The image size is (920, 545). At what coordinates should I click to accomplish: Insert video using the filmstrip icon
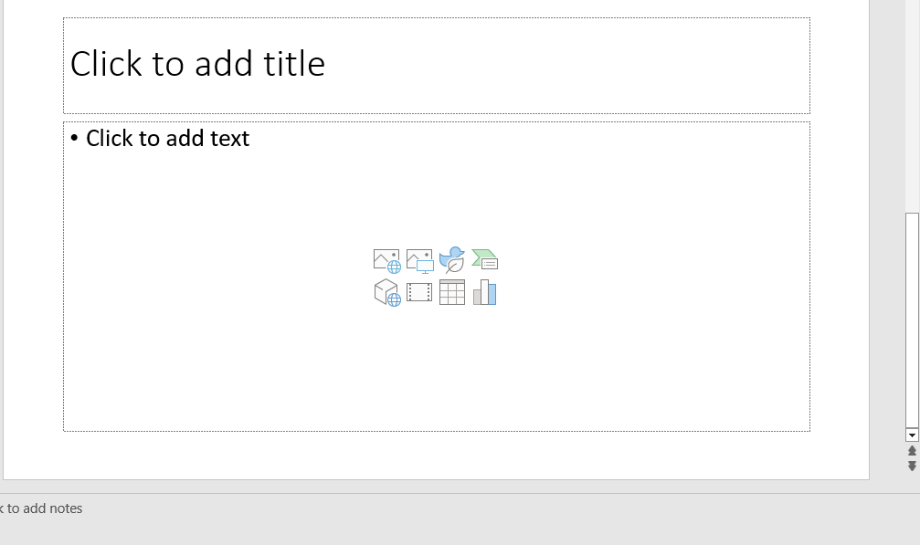point(419,293)
